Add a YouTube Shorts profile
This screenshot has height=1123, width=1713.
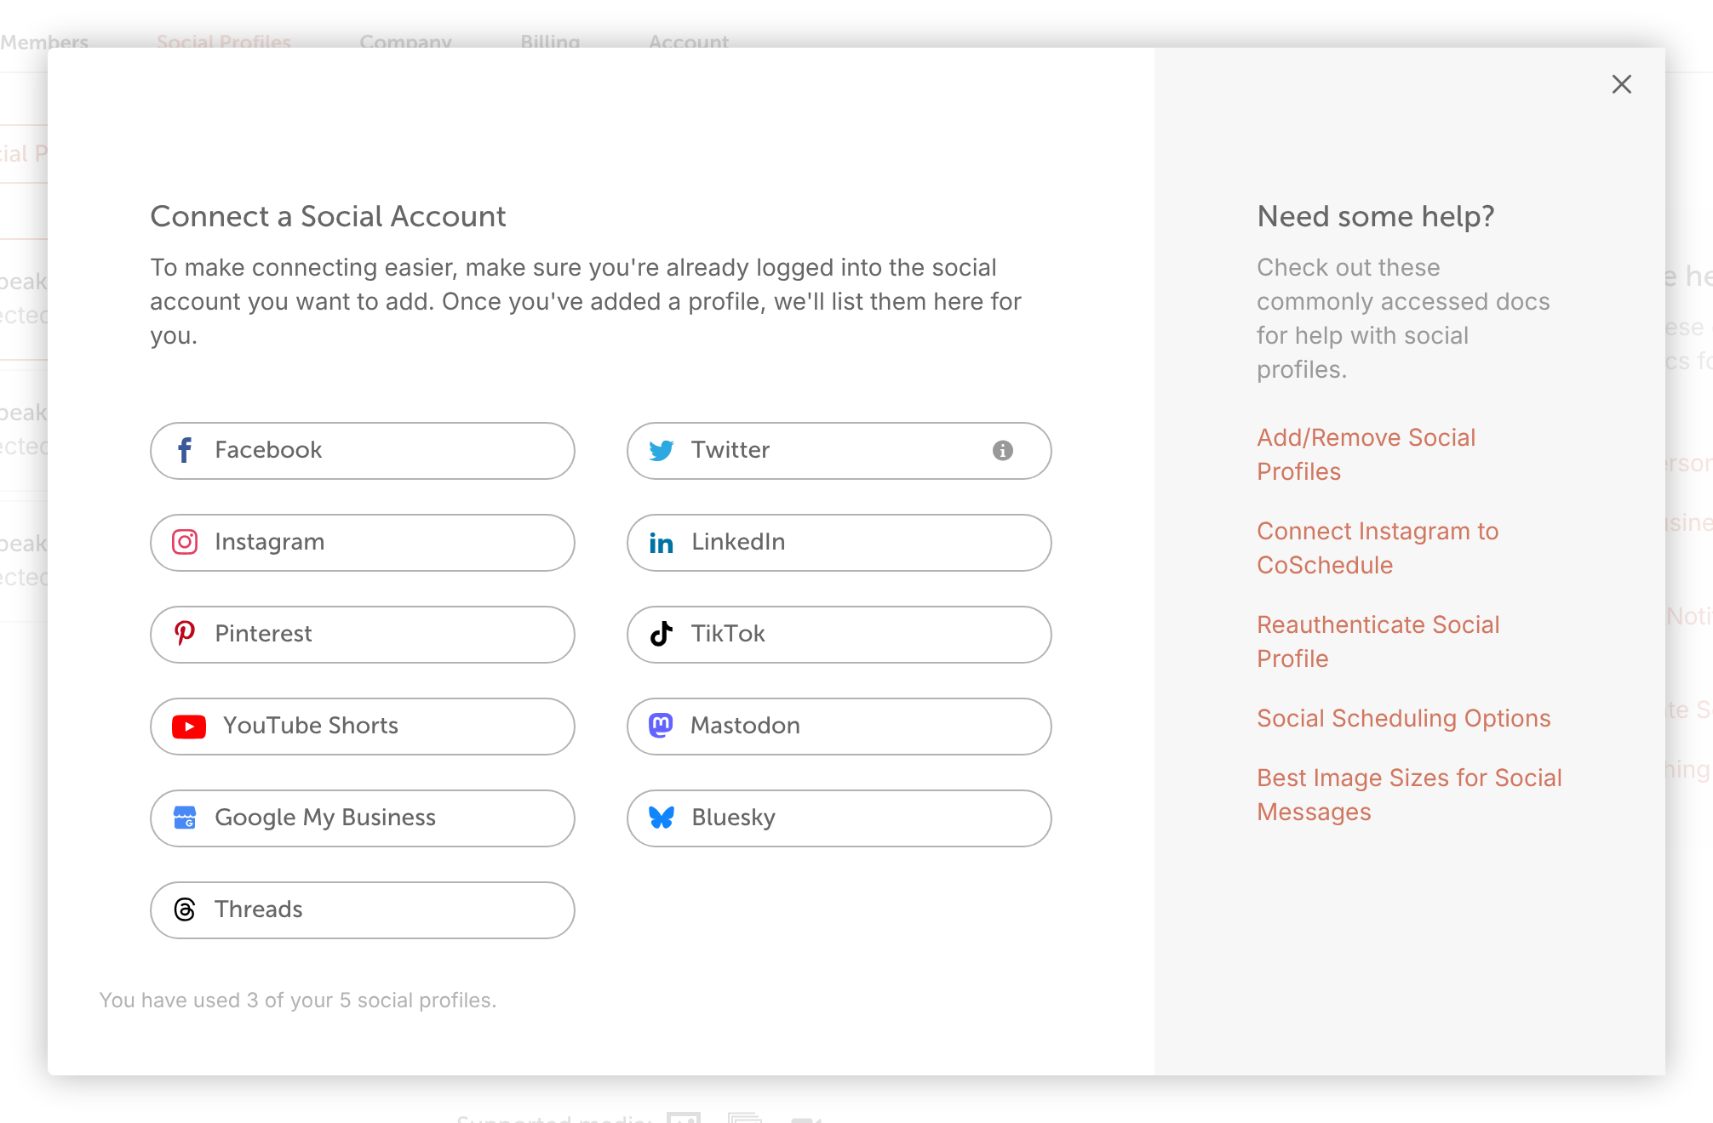pos(363,727)
